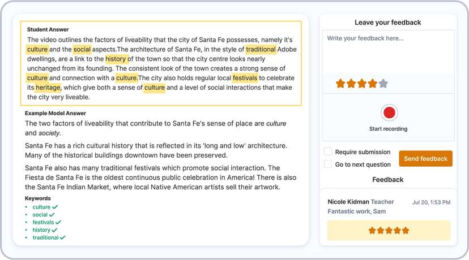469x260 pixels.
Task: Click the checkmark next to culture keyword
Action: click(x=55, y=207)
